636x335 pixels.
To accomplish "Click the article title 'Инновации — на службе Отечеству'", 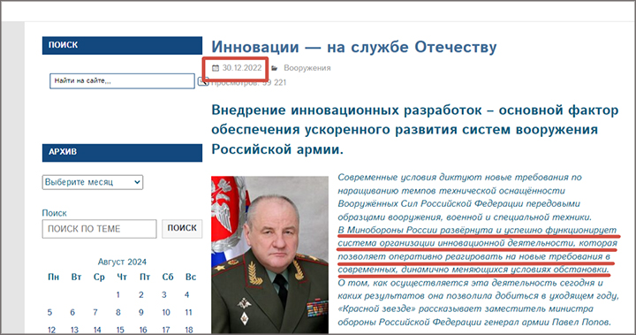I will 353,47.
